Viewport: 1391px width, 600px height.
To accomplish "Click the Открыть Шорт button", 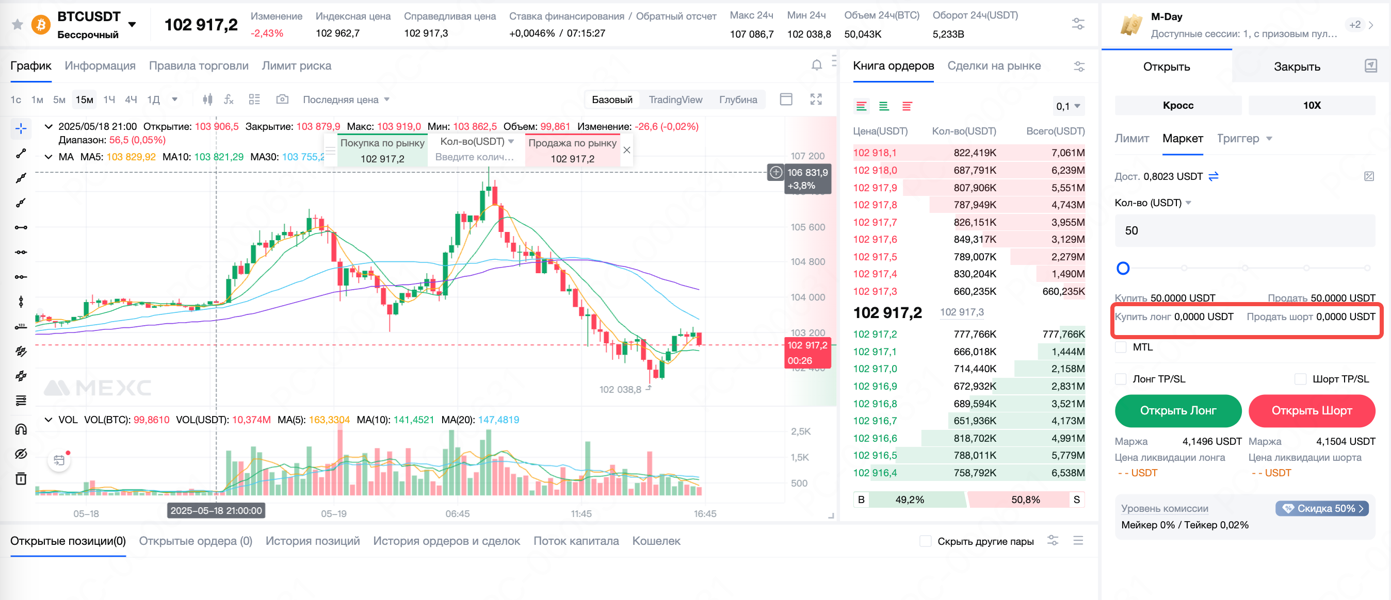I will pyautogui.click(x=1311, y=411).
